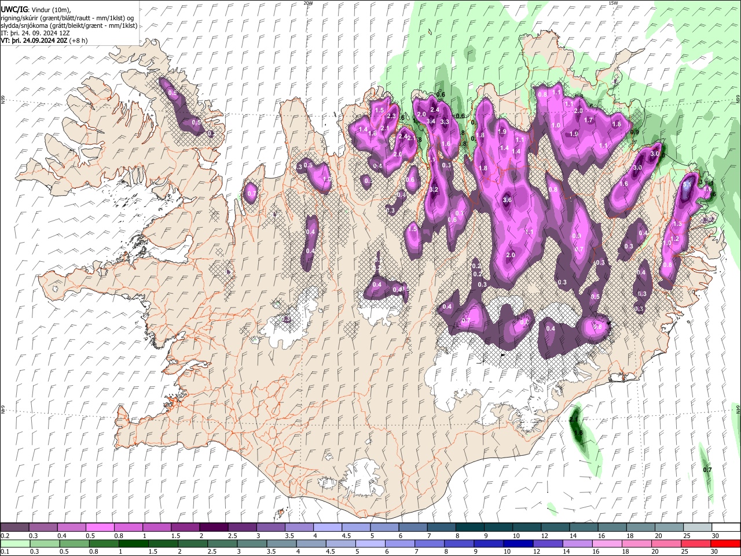Click the magenta swatch between 1.5 and 2 in the snow legend
The width and height of the screenshot is (741, 556).
[x=185, y=528]
